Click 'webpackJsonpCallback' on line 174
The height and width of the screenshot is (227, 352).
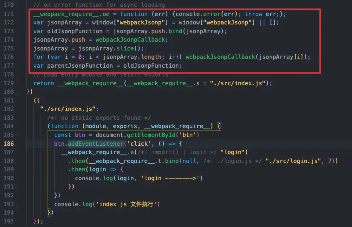(130, 40)
